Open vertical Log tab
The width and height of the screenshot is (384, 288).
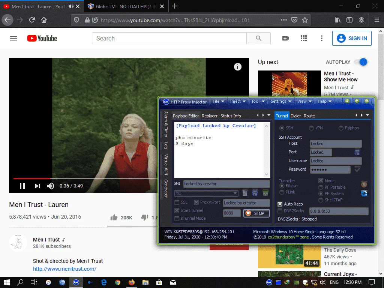click(166, 145)
